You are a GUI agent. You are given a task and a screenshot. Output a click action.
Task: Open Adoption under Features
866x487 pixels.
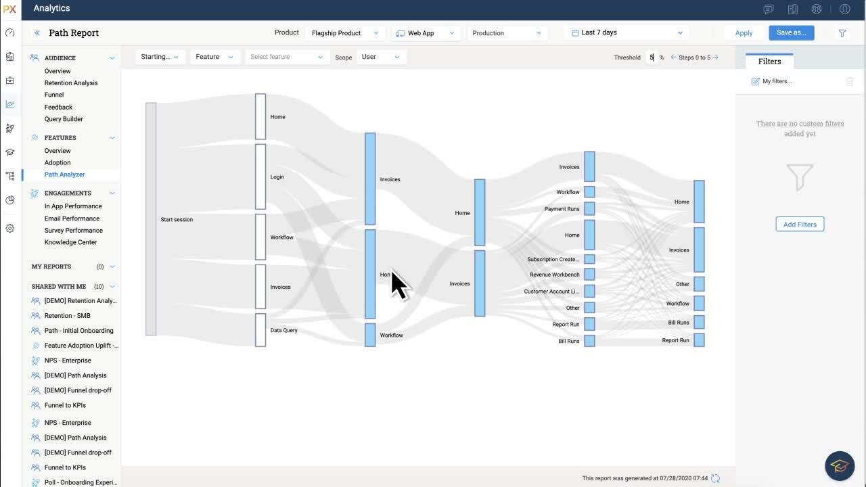coord(58,162)
